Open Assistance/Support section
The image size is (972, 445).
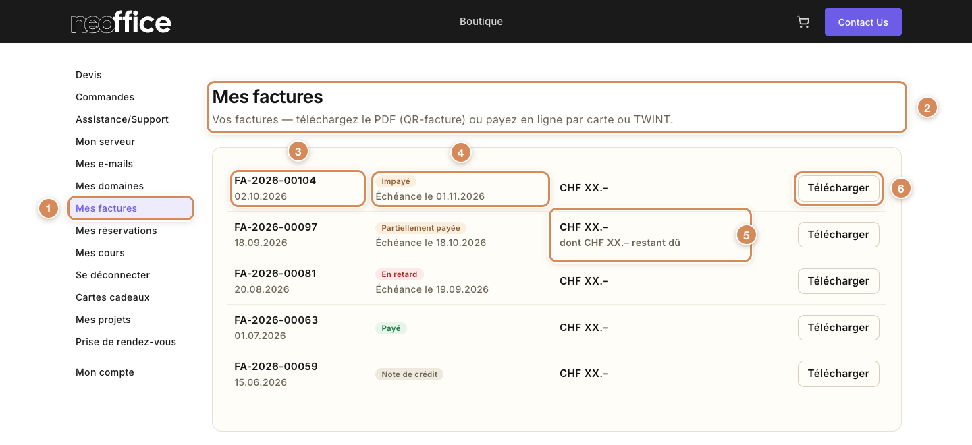122,119
